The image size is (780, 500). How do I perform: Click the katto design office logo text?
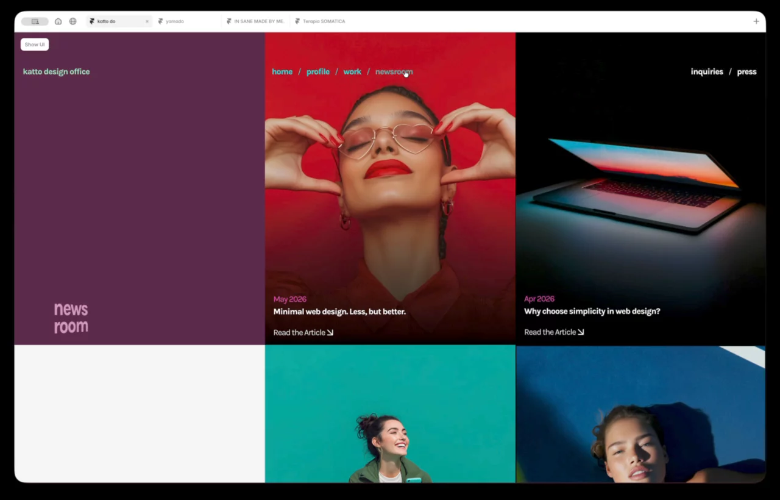click(56, 72)
